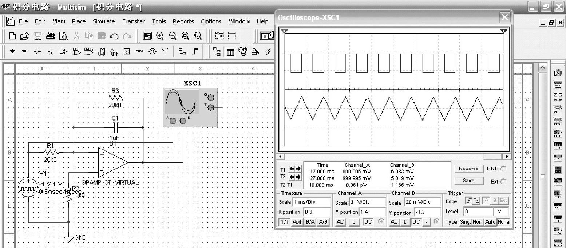The image size is (566, 248).
Task: Set trigger type to None
Action: pos(503,222)
